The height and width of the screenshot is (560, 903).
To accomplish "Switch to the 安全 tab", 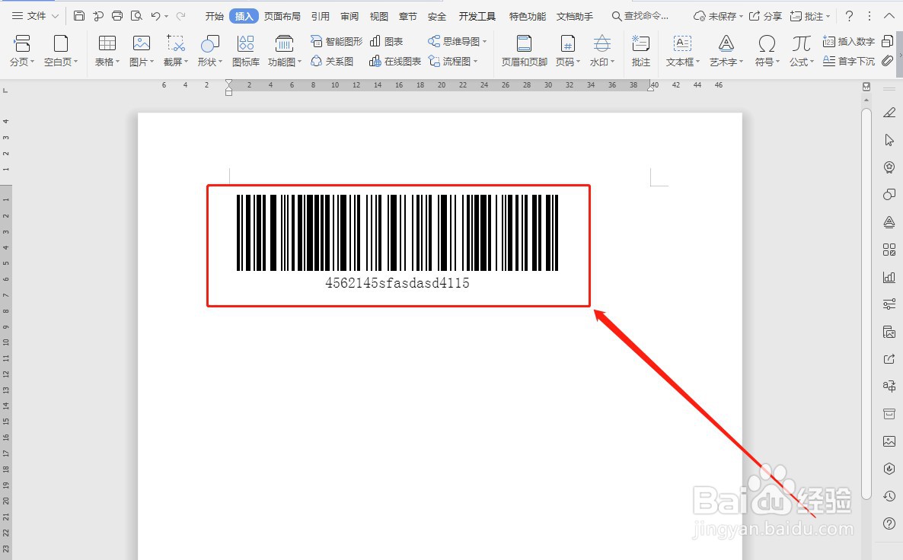I will coord(437,16).
